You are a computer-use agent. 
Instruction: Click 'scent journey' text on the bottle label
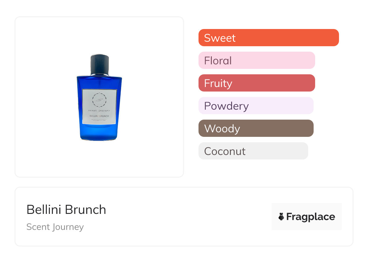pos(99,111)
